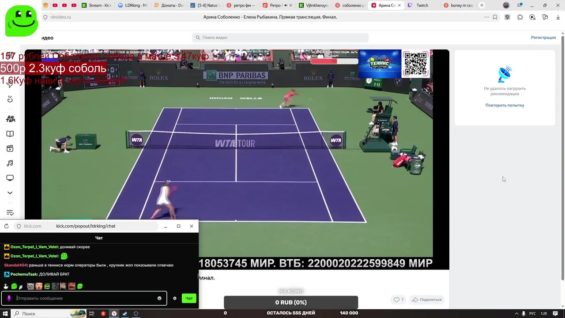Click the QR code on the video
The image size is (565, 318).
[x=416, y=64]
